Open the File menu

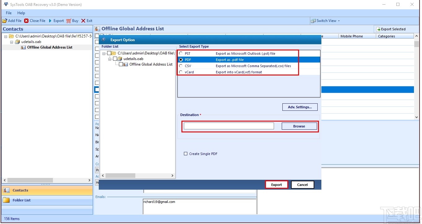coord(9,13)
